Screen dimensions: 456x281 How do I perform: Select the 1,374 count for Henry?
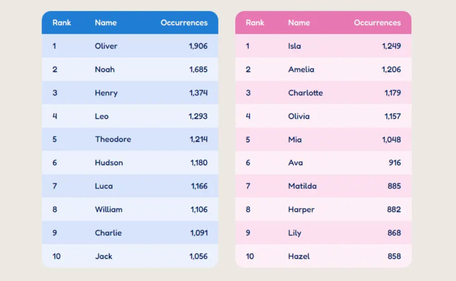198,93
